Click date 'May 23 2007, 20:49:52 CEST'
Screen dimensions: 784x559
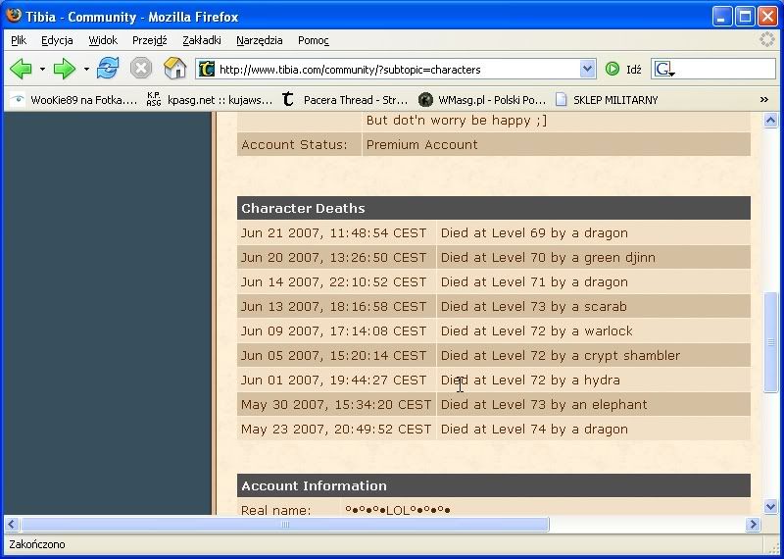point(336,430)
